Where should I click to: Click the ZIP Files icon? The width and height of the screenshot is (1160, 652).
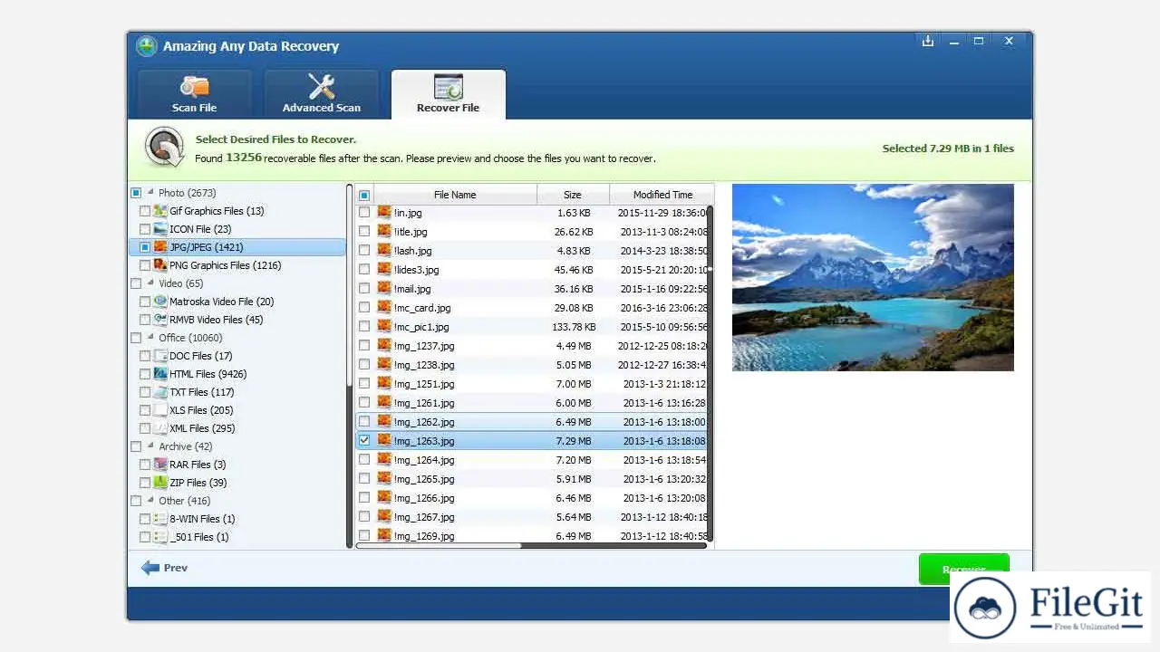pyautogui.click(x=160, y=483)
